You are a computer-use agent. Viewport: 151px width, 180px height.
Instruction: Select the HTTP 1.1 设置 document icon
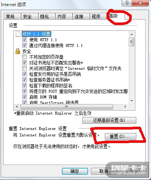18,34
